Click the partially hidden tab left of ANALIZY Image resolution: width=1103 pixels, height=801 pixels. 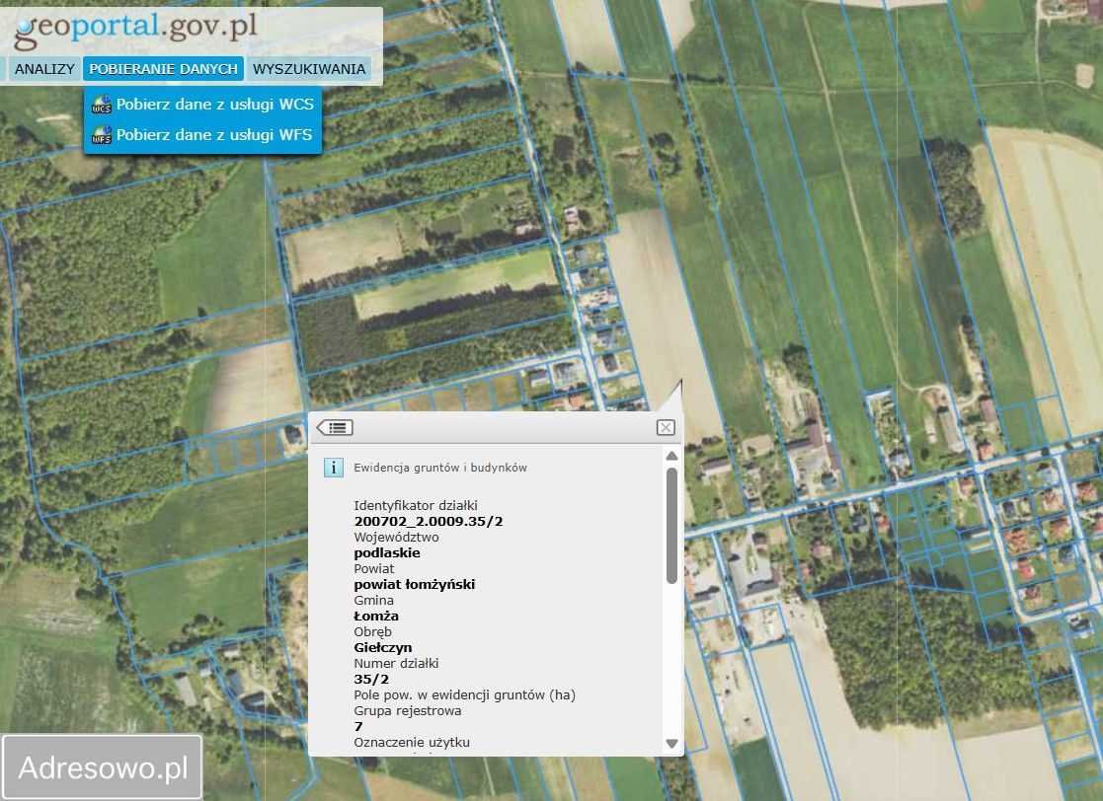(x=3, y=69)
